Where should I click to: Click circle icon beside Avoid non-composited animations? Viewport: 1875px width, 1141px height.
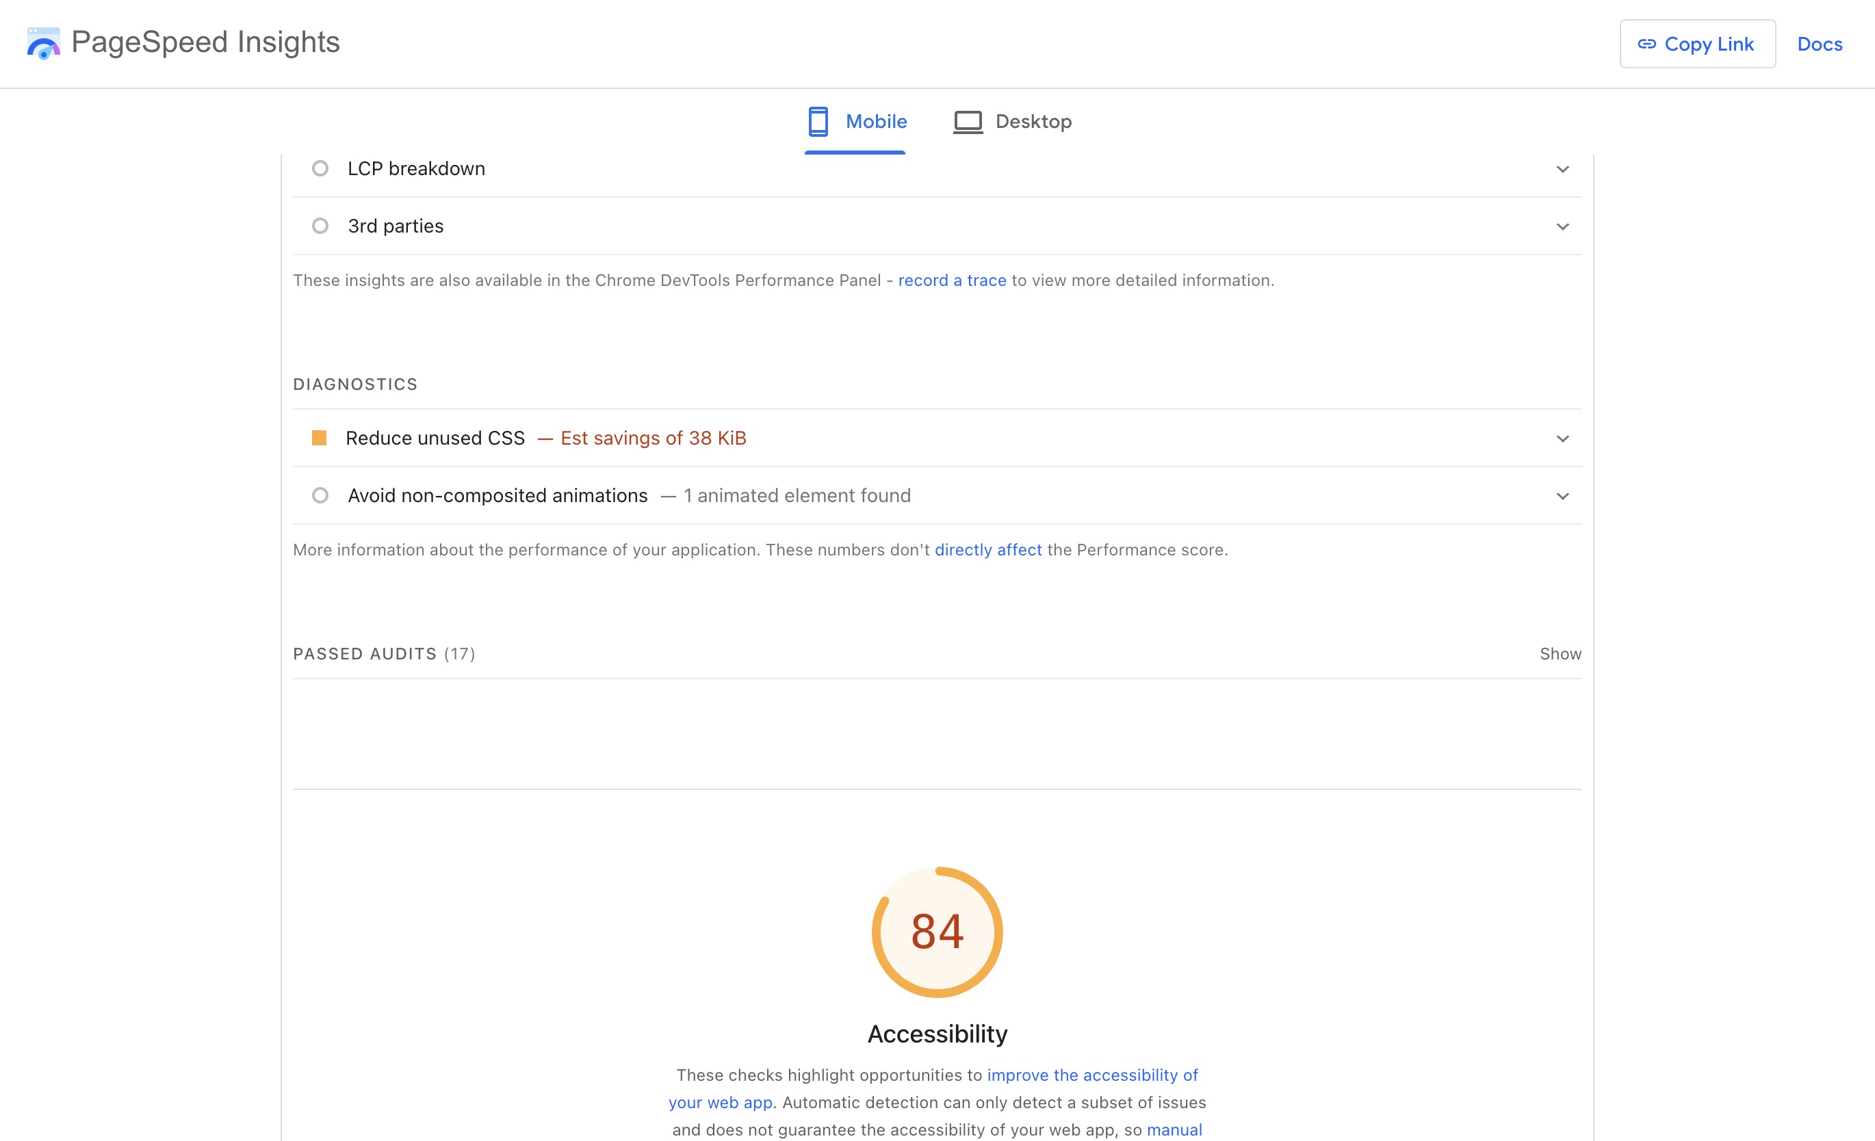[320, 496]
